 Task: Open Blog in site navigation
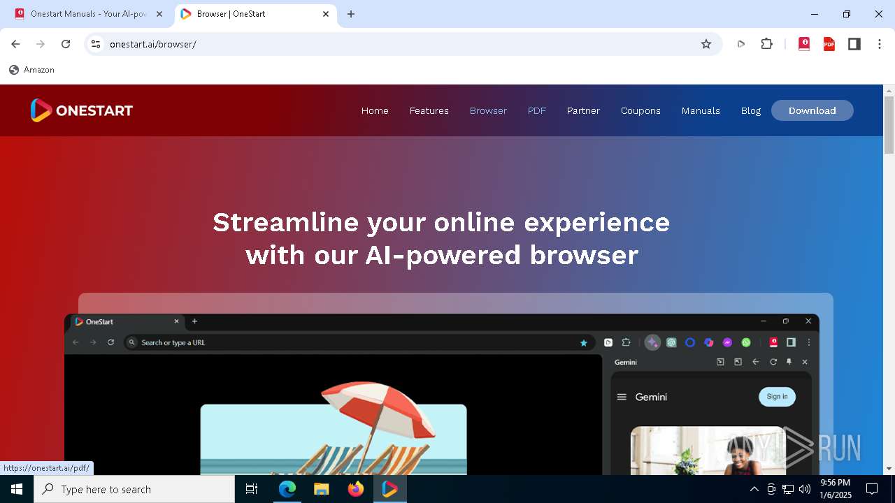pos(751,110)
